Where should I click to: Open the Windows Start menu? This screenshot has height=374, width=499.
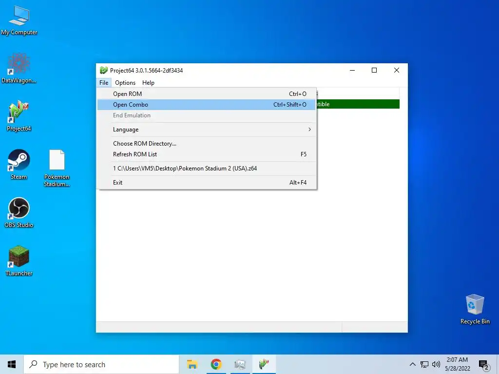pyautogui.click(x=12, y=364)
